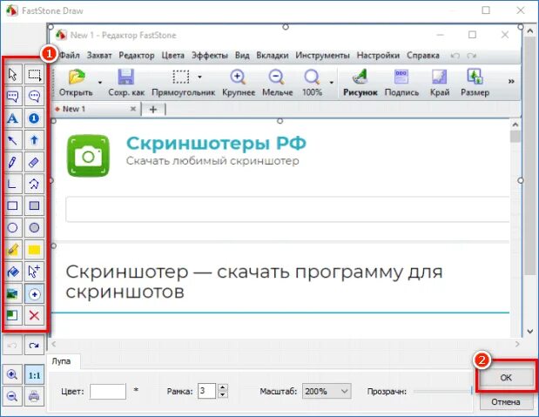Choose the paint bucket fill tool
The image size is (539, 417).
pos(13,272)
